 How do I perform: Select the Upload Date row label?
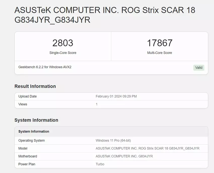pyautogui.click(x=27, y=96)
